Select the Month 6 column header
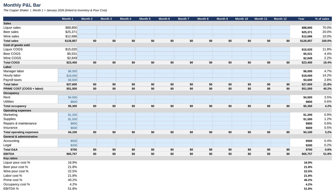The height and width of the screenshot is (193, 335). (x=164, y=19)
